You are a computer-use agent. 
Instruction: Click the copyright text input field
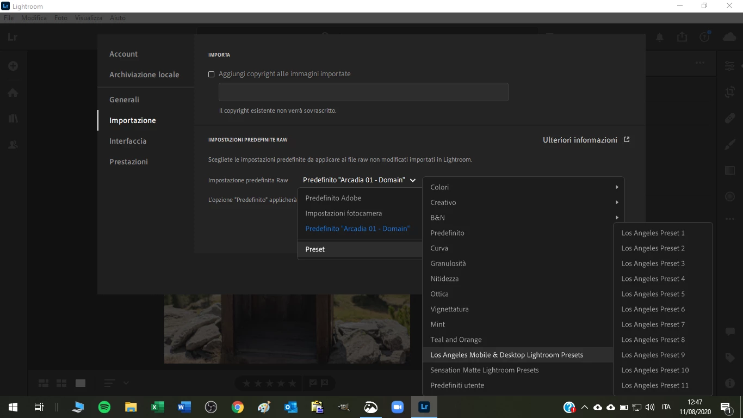pyautogui.click(x=363, y=92)
